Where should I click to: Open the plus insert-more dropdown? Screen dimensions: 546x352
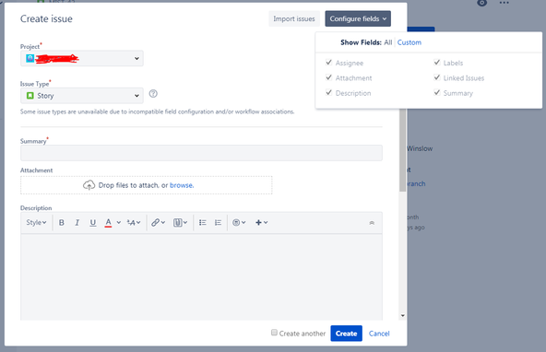coord(262,223)
